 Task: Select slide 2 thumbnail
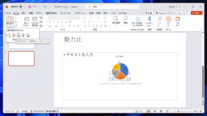[21, 59]
